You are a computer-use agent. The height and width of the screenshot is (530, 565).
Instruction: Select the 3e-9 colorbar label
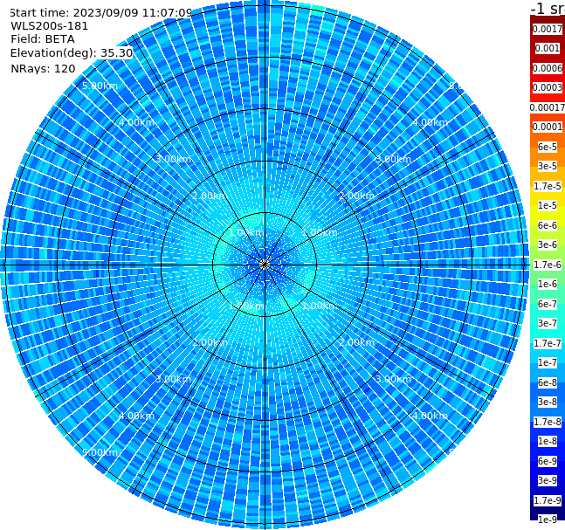pyautogui.click(x=548, y=480)
